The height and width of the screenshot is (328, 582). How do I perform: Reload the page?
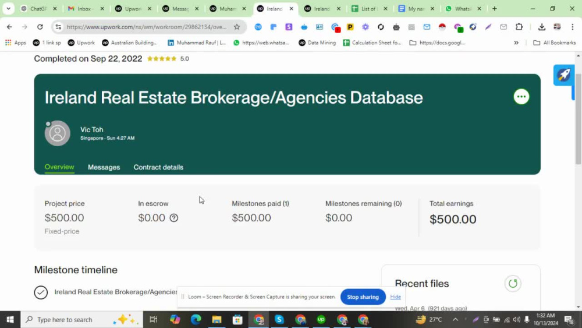click(x=40, y=27)
